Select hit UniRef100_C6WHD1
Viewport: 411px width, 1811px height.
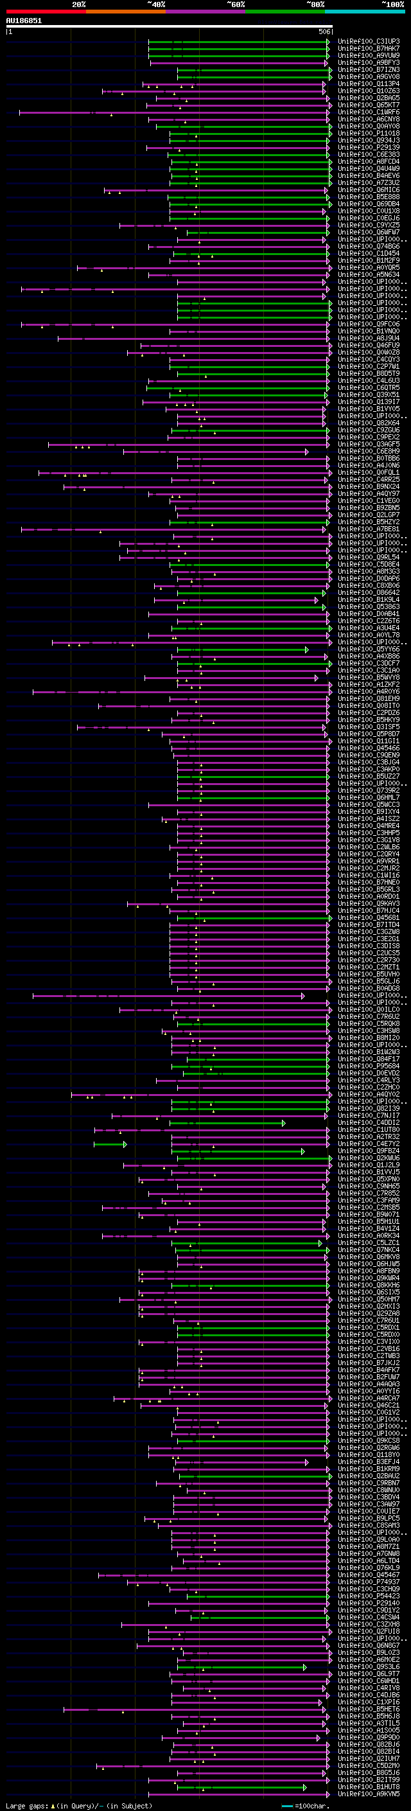368,1681
